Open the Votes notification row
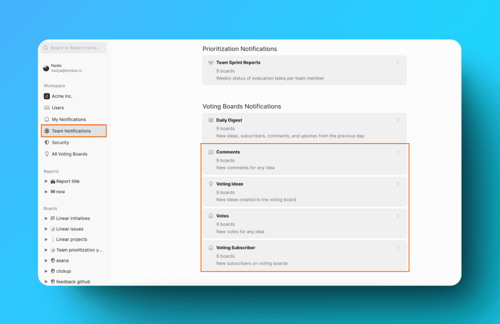 [x=304, y=223]
